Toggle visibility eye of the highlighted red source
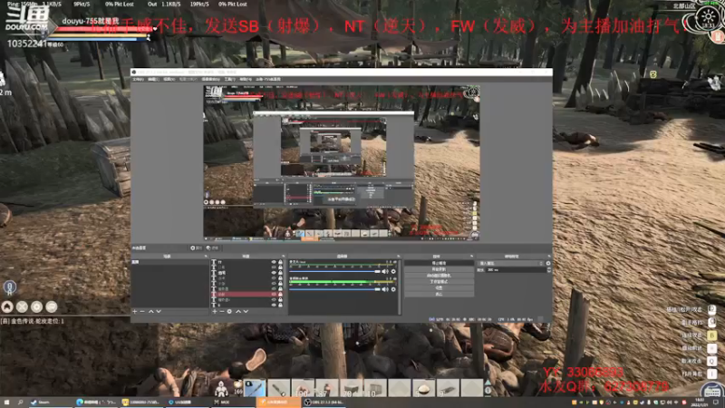The width and height of the screenshot is (725, 408). (274, 294)
